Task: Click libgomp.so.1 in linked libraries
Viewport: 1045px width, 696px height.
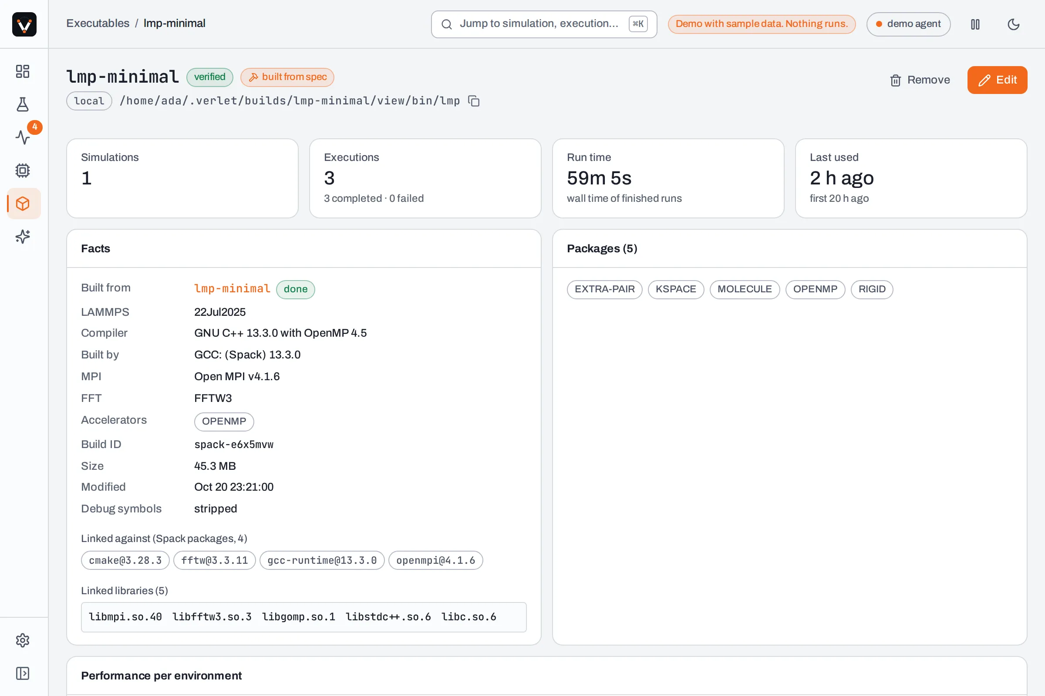Action: tap(299, 617)
